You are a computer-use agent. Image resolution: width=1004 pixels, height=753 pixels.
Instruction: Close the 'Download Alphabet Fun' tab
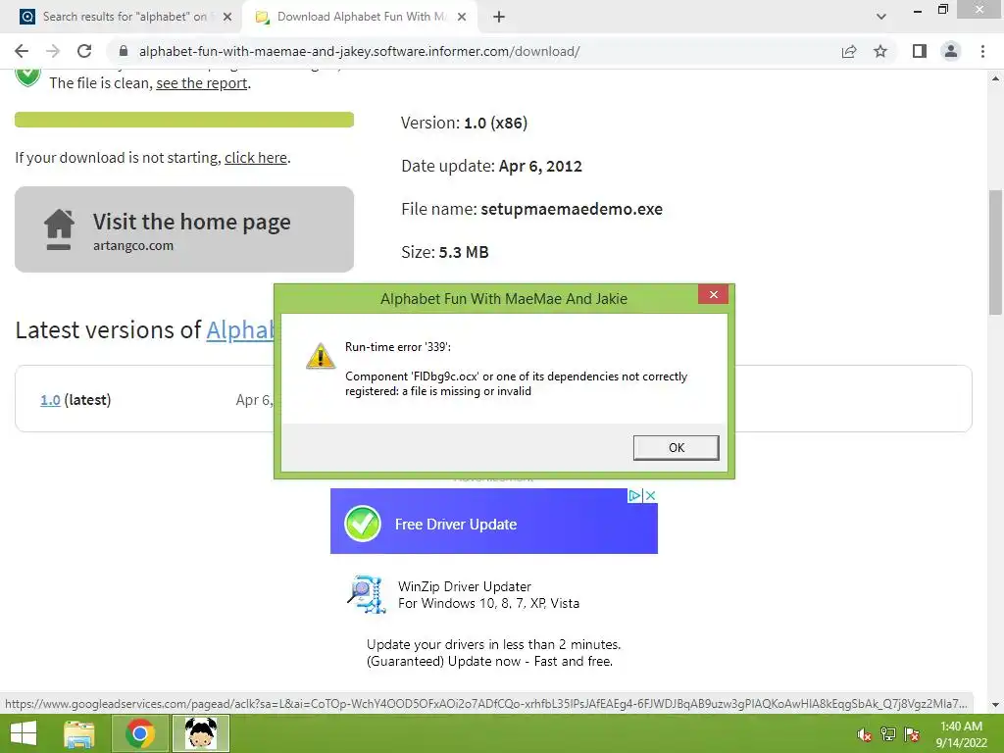click(462, 17)
